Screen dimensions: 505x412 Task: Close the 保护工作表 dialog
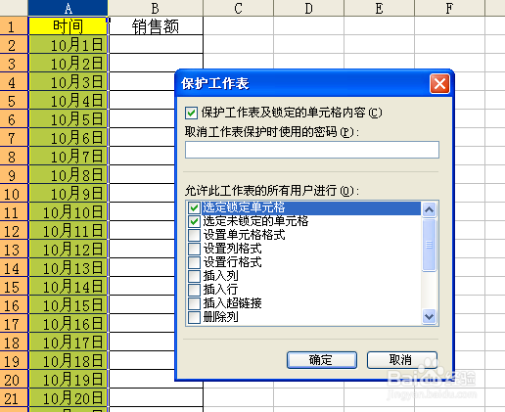pyautogui.click(x=439, y=84)
